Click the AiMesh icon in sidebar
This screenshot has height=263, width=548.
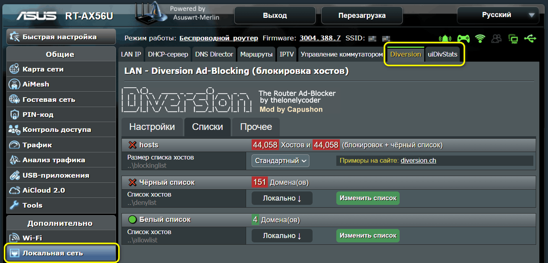click(15, 84)
